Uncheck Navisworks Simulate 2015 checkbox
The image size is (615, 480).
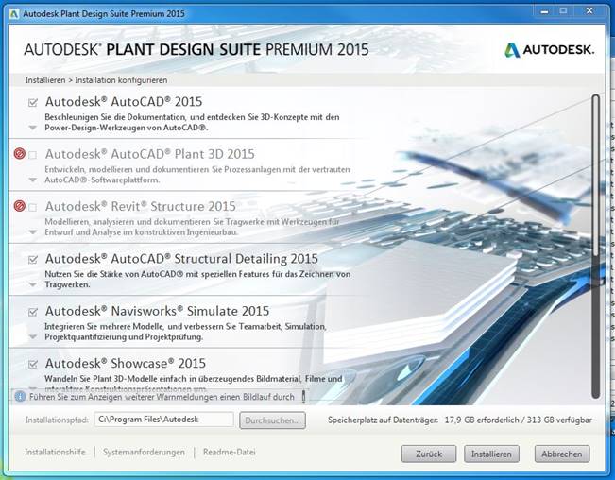coord(33,312)
